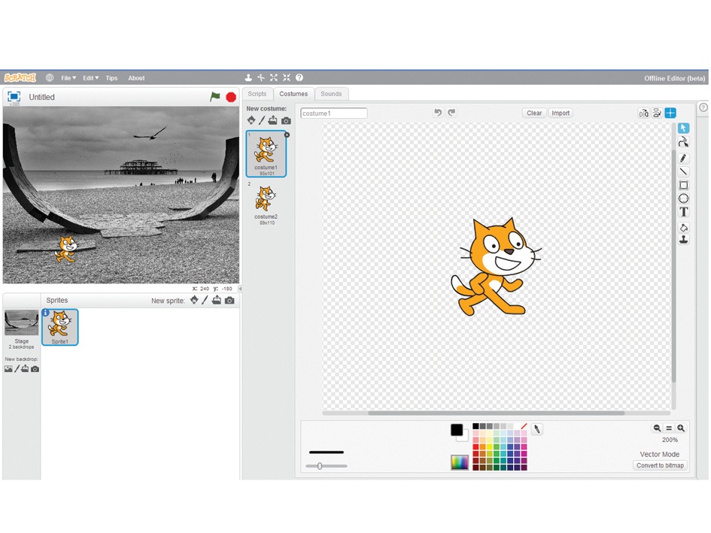The width and height of the screenshot is (711, 533).
Task: Open the About menu item
Action: click(136, 78)
